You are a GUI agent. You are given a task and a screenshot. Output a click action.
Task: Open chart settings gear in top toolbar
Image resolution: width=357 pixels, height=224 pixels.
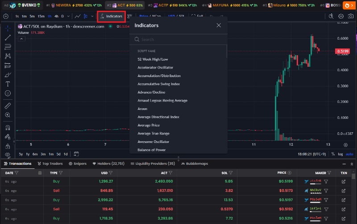[341, 16]
